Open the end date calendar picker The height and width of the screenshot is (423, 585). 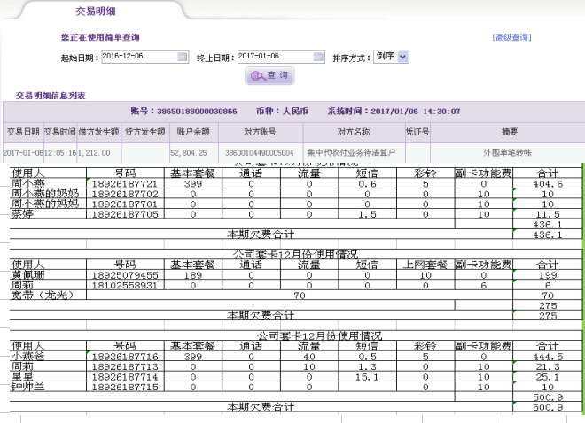pos(319,57)
